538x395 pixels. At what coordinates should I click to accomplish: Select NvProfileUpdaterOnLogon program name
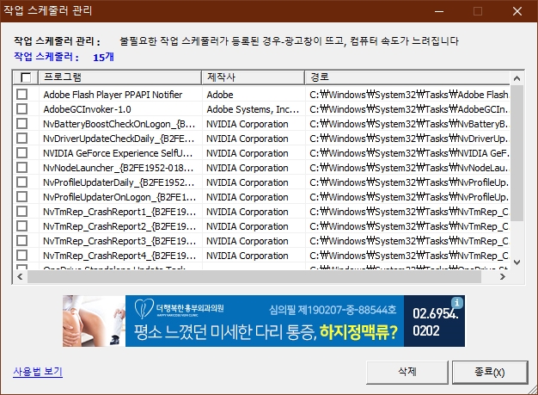point(119,197)
